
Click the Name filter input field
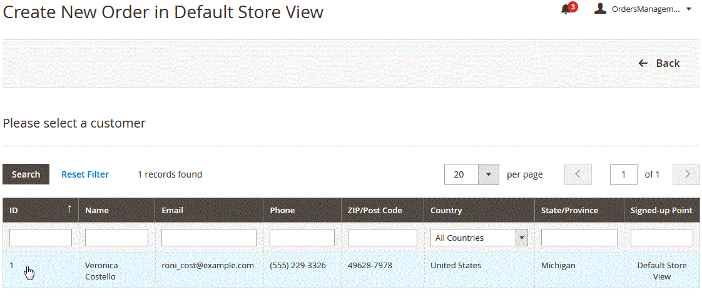[x=116, y=238]
